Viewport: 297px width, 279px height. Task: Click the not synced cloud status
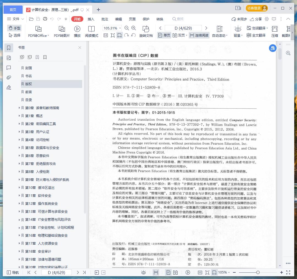239,19
